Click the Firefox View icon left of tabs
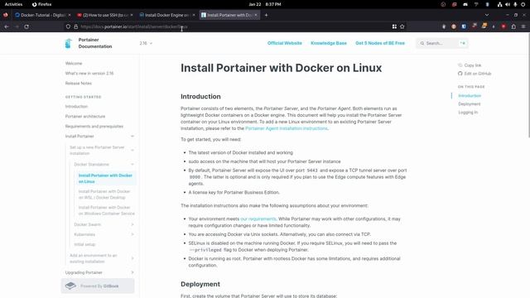Image resolution: width=530 pixels, height=298 pixels. [6, 15]
